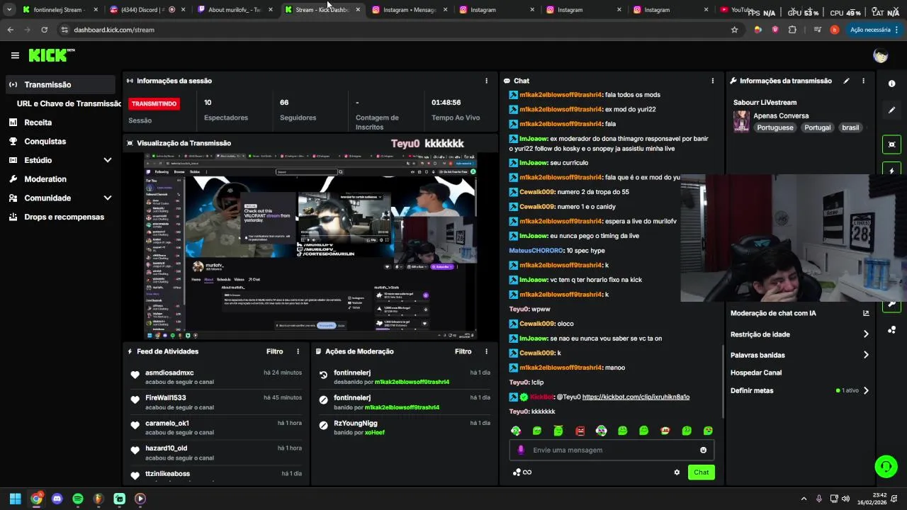Open session info three-dot menu

pos(486,81)
